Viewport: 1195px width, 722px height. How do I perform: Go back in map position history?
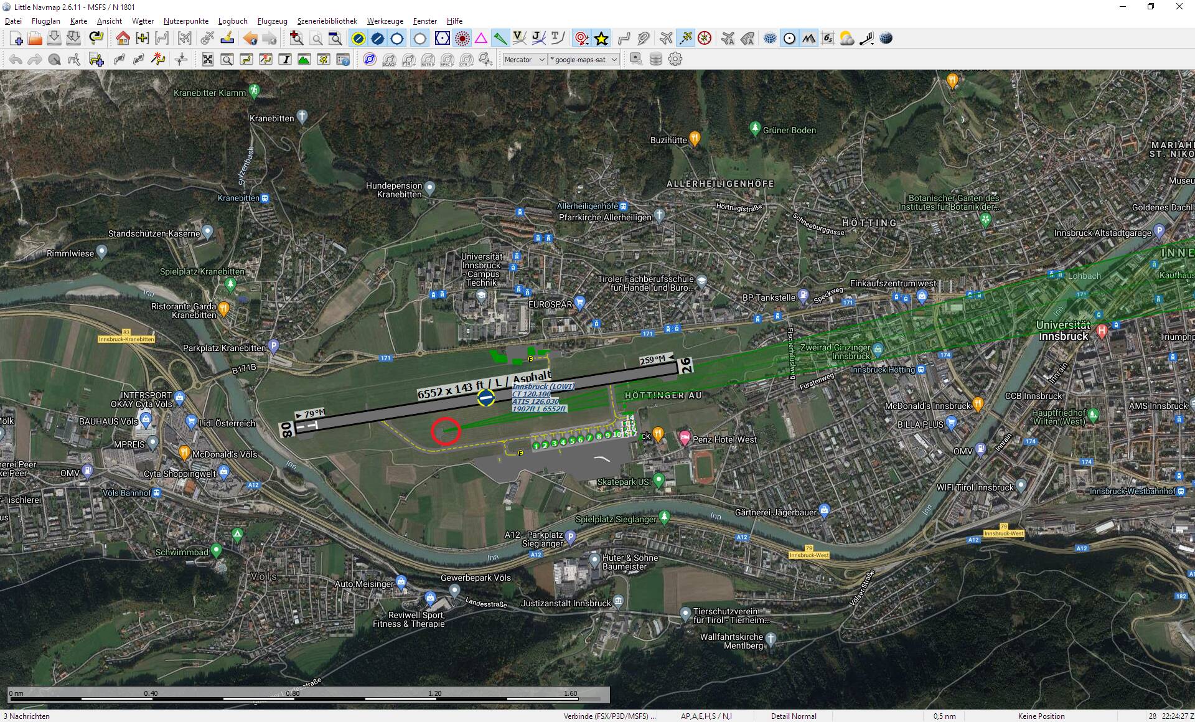point(249,39)
